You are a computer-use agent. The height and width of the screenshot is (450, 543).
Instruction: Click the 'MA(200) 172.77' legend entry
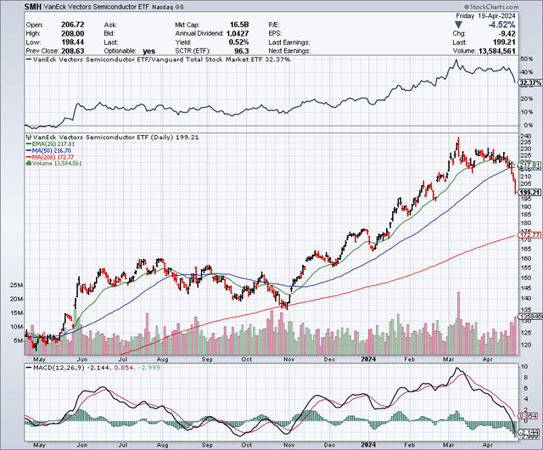pos(50,157)
